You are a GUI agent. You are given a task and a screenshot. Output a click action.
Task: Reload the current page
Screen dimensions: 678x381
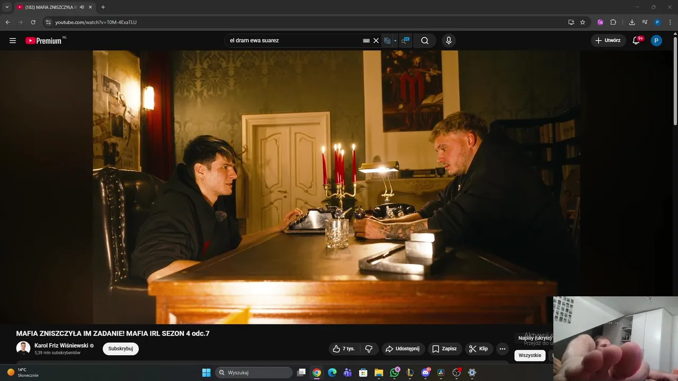[x=33, y=22]
